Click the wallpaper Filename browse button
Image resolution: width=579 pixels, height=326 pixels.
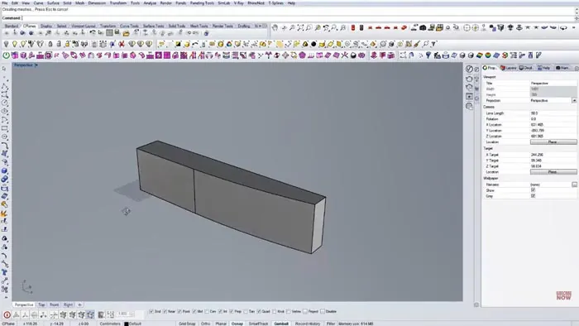point(574,185)
